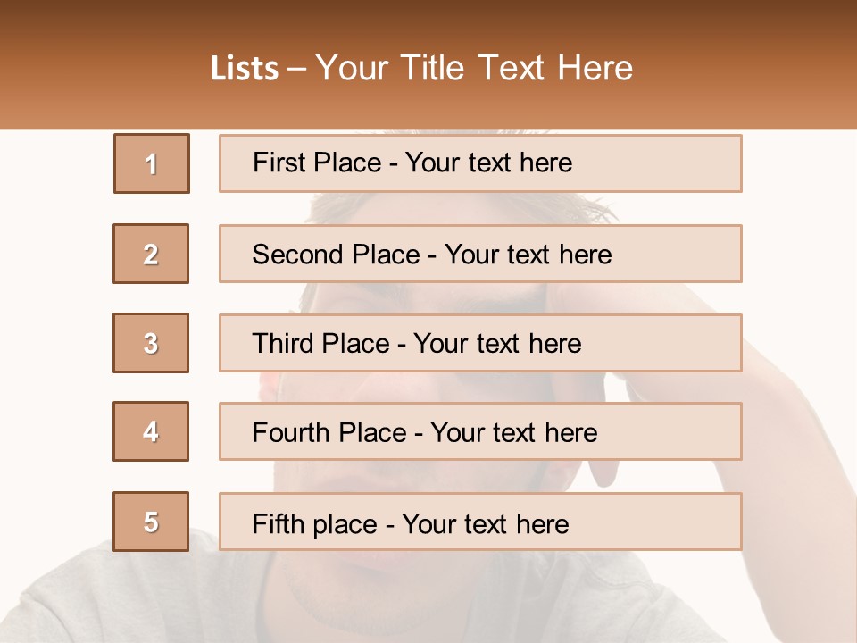
Task: Click the number 3 box
Action: [151, 343]
